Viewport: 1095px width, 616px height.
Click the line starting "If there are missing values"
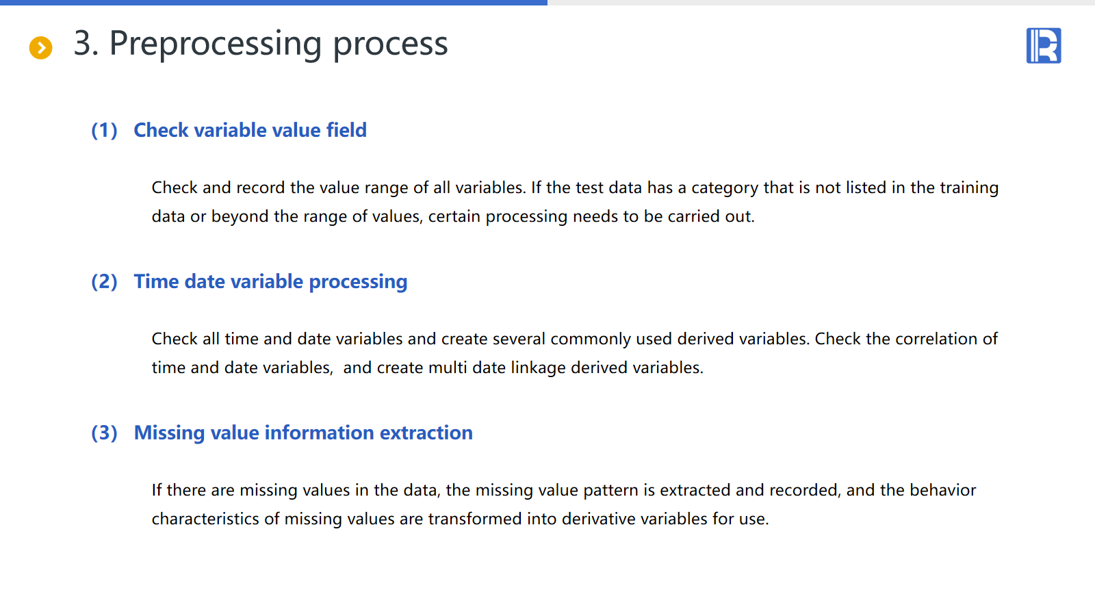pyautogui.click(x=564, y=490)
